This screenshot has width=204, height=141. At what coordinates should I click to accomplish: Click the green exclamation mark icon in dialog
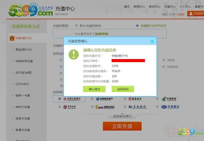click(74, 55)
